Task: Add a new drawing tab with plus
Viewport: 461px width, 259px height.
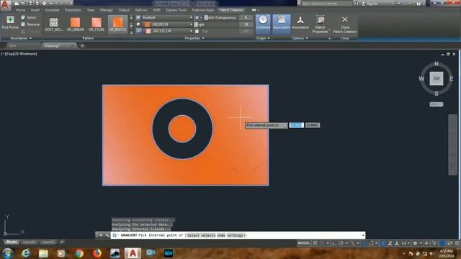Action: tap(82, 46)
